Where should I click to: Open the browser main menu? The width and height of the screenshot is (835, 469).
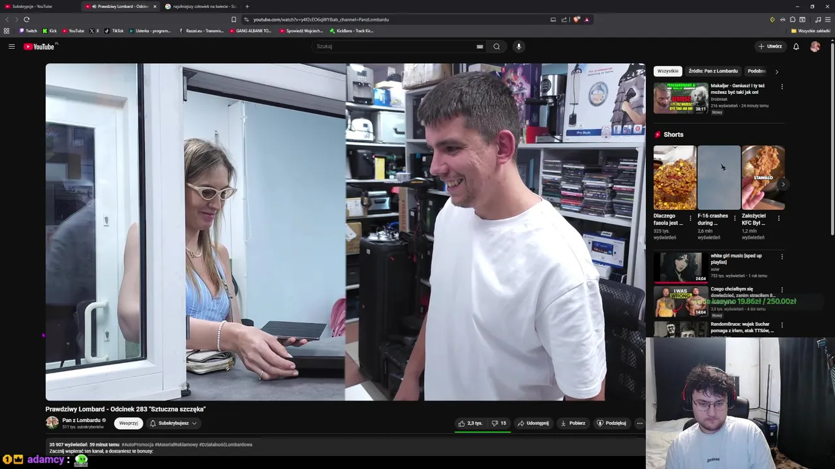click(x=828, y=20)
